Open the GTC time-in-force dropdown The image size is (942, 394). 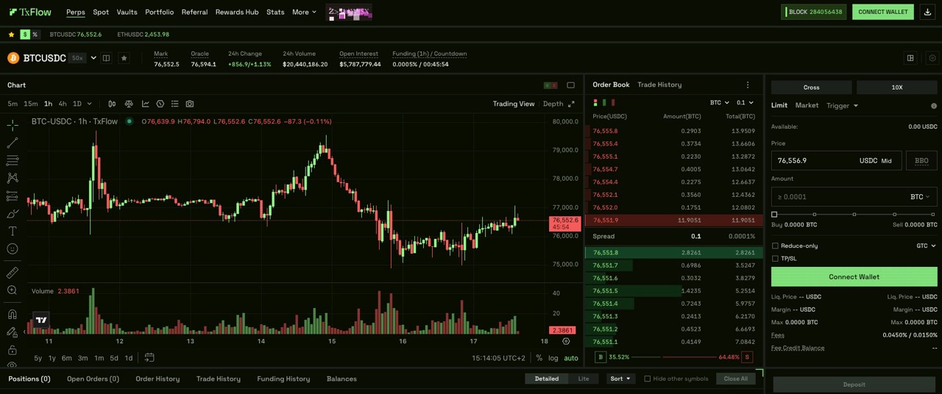point(926,246)
